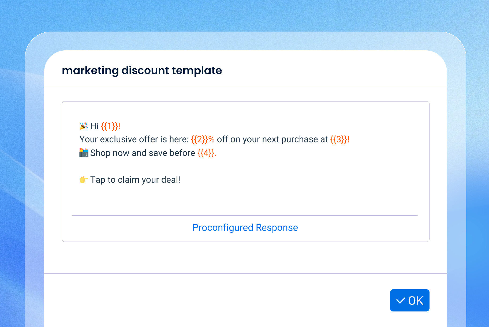Click the party popper emoji icon
Image resolution: width=489 pixels, height=327 pixels.
coord(84,126)
